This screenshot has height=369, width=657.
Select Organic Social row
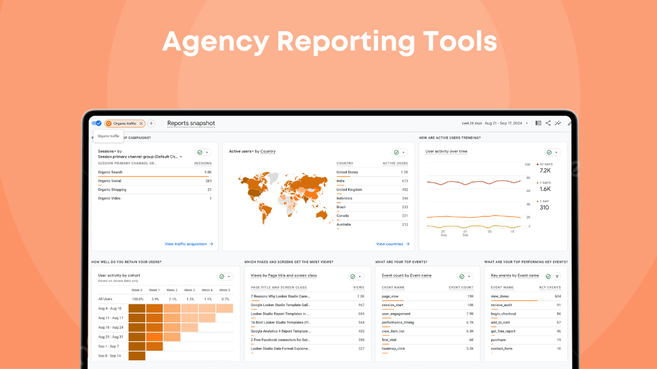[155, 181]
